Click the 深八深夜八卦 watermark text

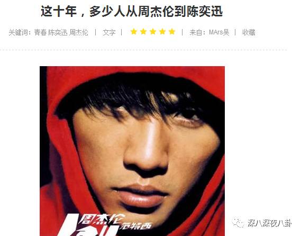(269, 223)
